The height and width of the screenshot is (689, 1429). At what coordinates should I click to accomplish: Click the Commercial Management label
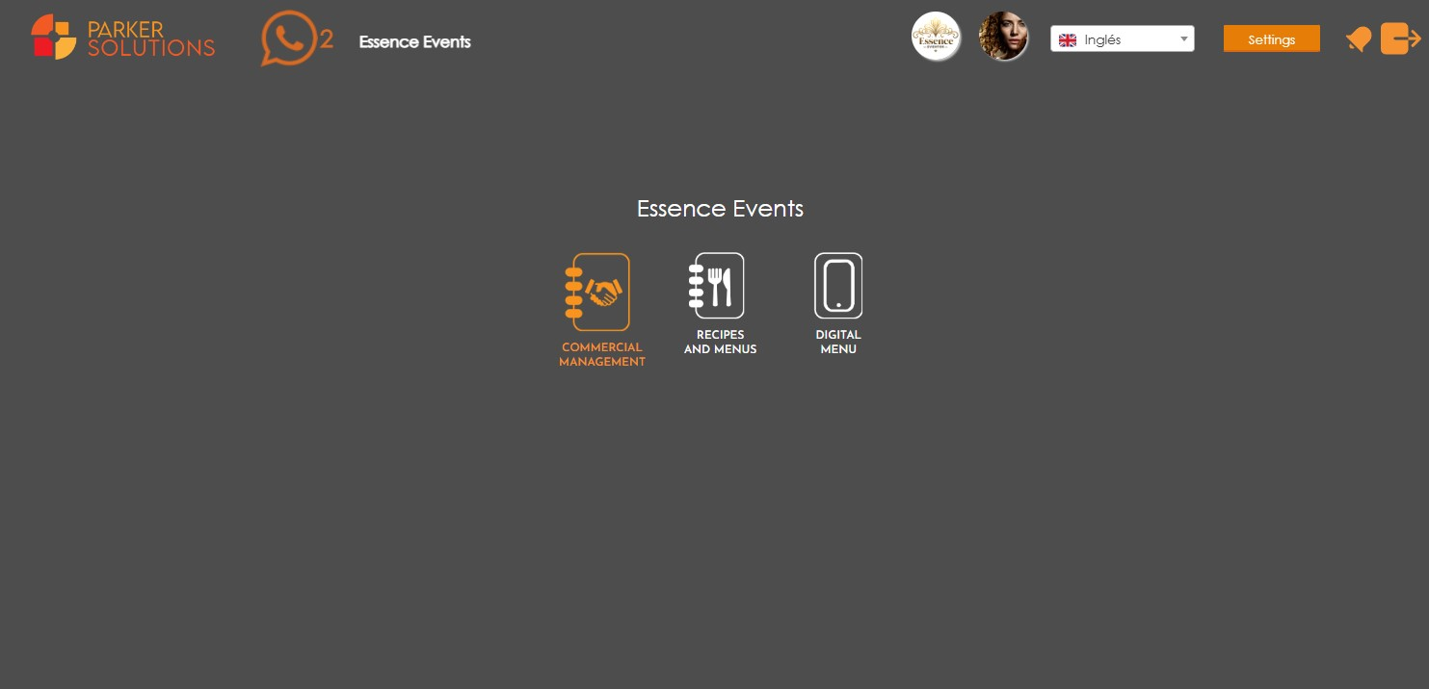pos(601,355)
